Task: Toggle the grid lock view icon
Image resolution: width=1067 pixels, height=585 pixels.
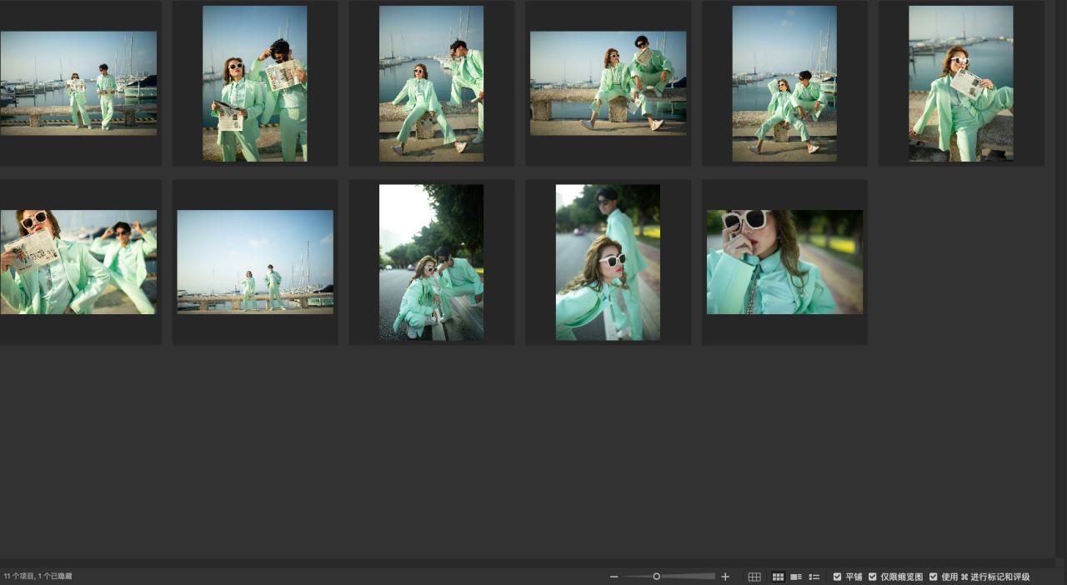Action: [754, 577]
